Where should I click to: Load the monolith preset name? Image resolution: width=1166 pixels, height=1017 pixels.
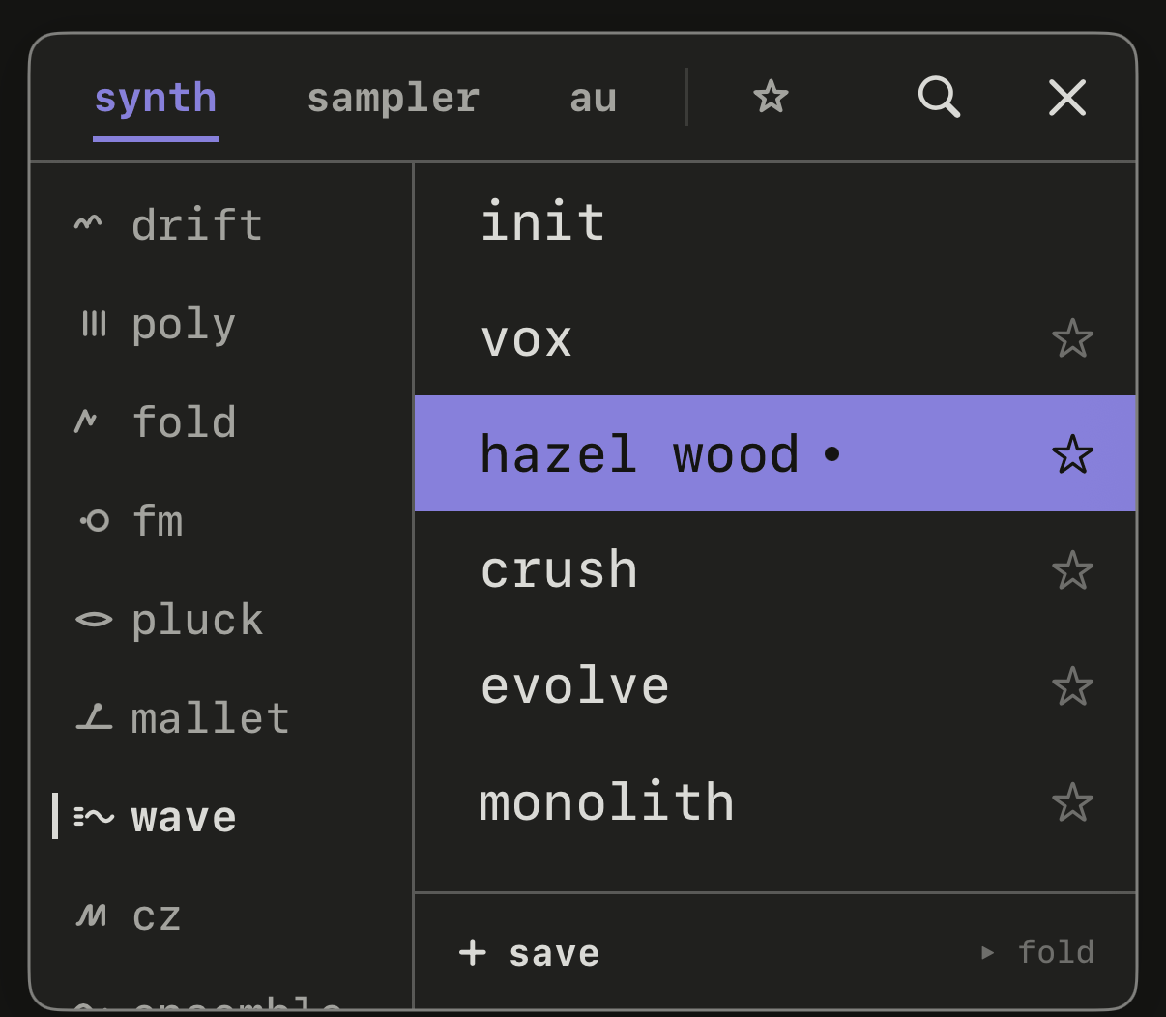point(607,802)
